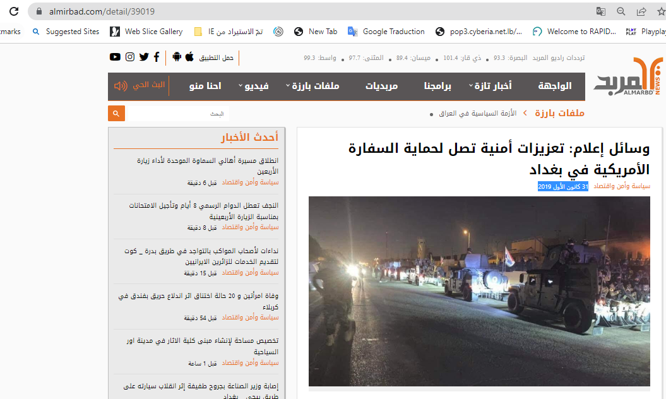Click inside the site search text field

177,114
